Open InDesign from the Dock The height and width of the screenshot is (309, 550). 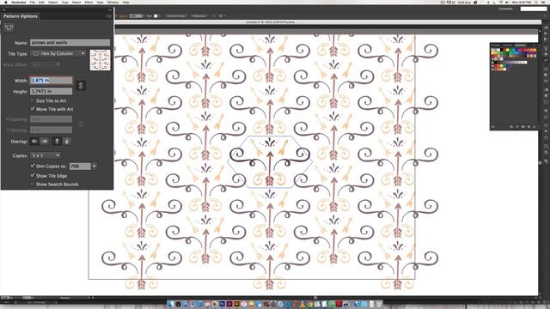coord(229,304)
